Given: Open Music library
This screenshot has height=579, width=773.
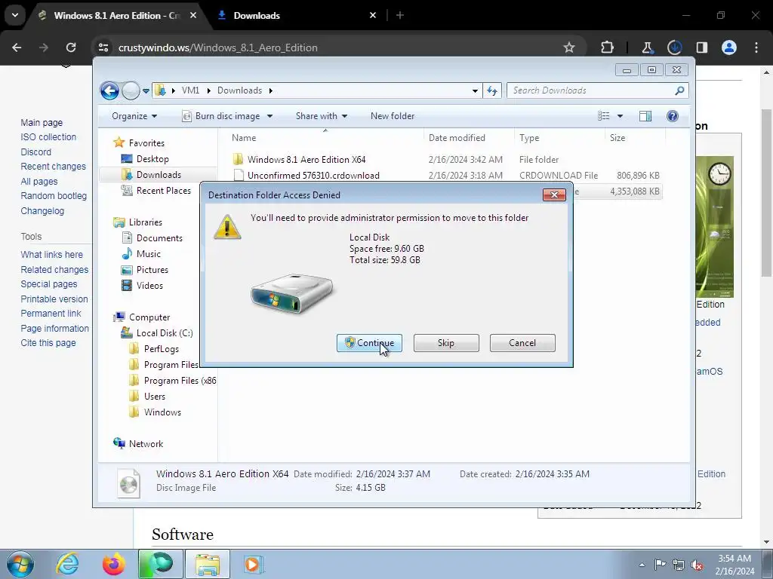Looking at the screenshot, I should tap(149, 253).
